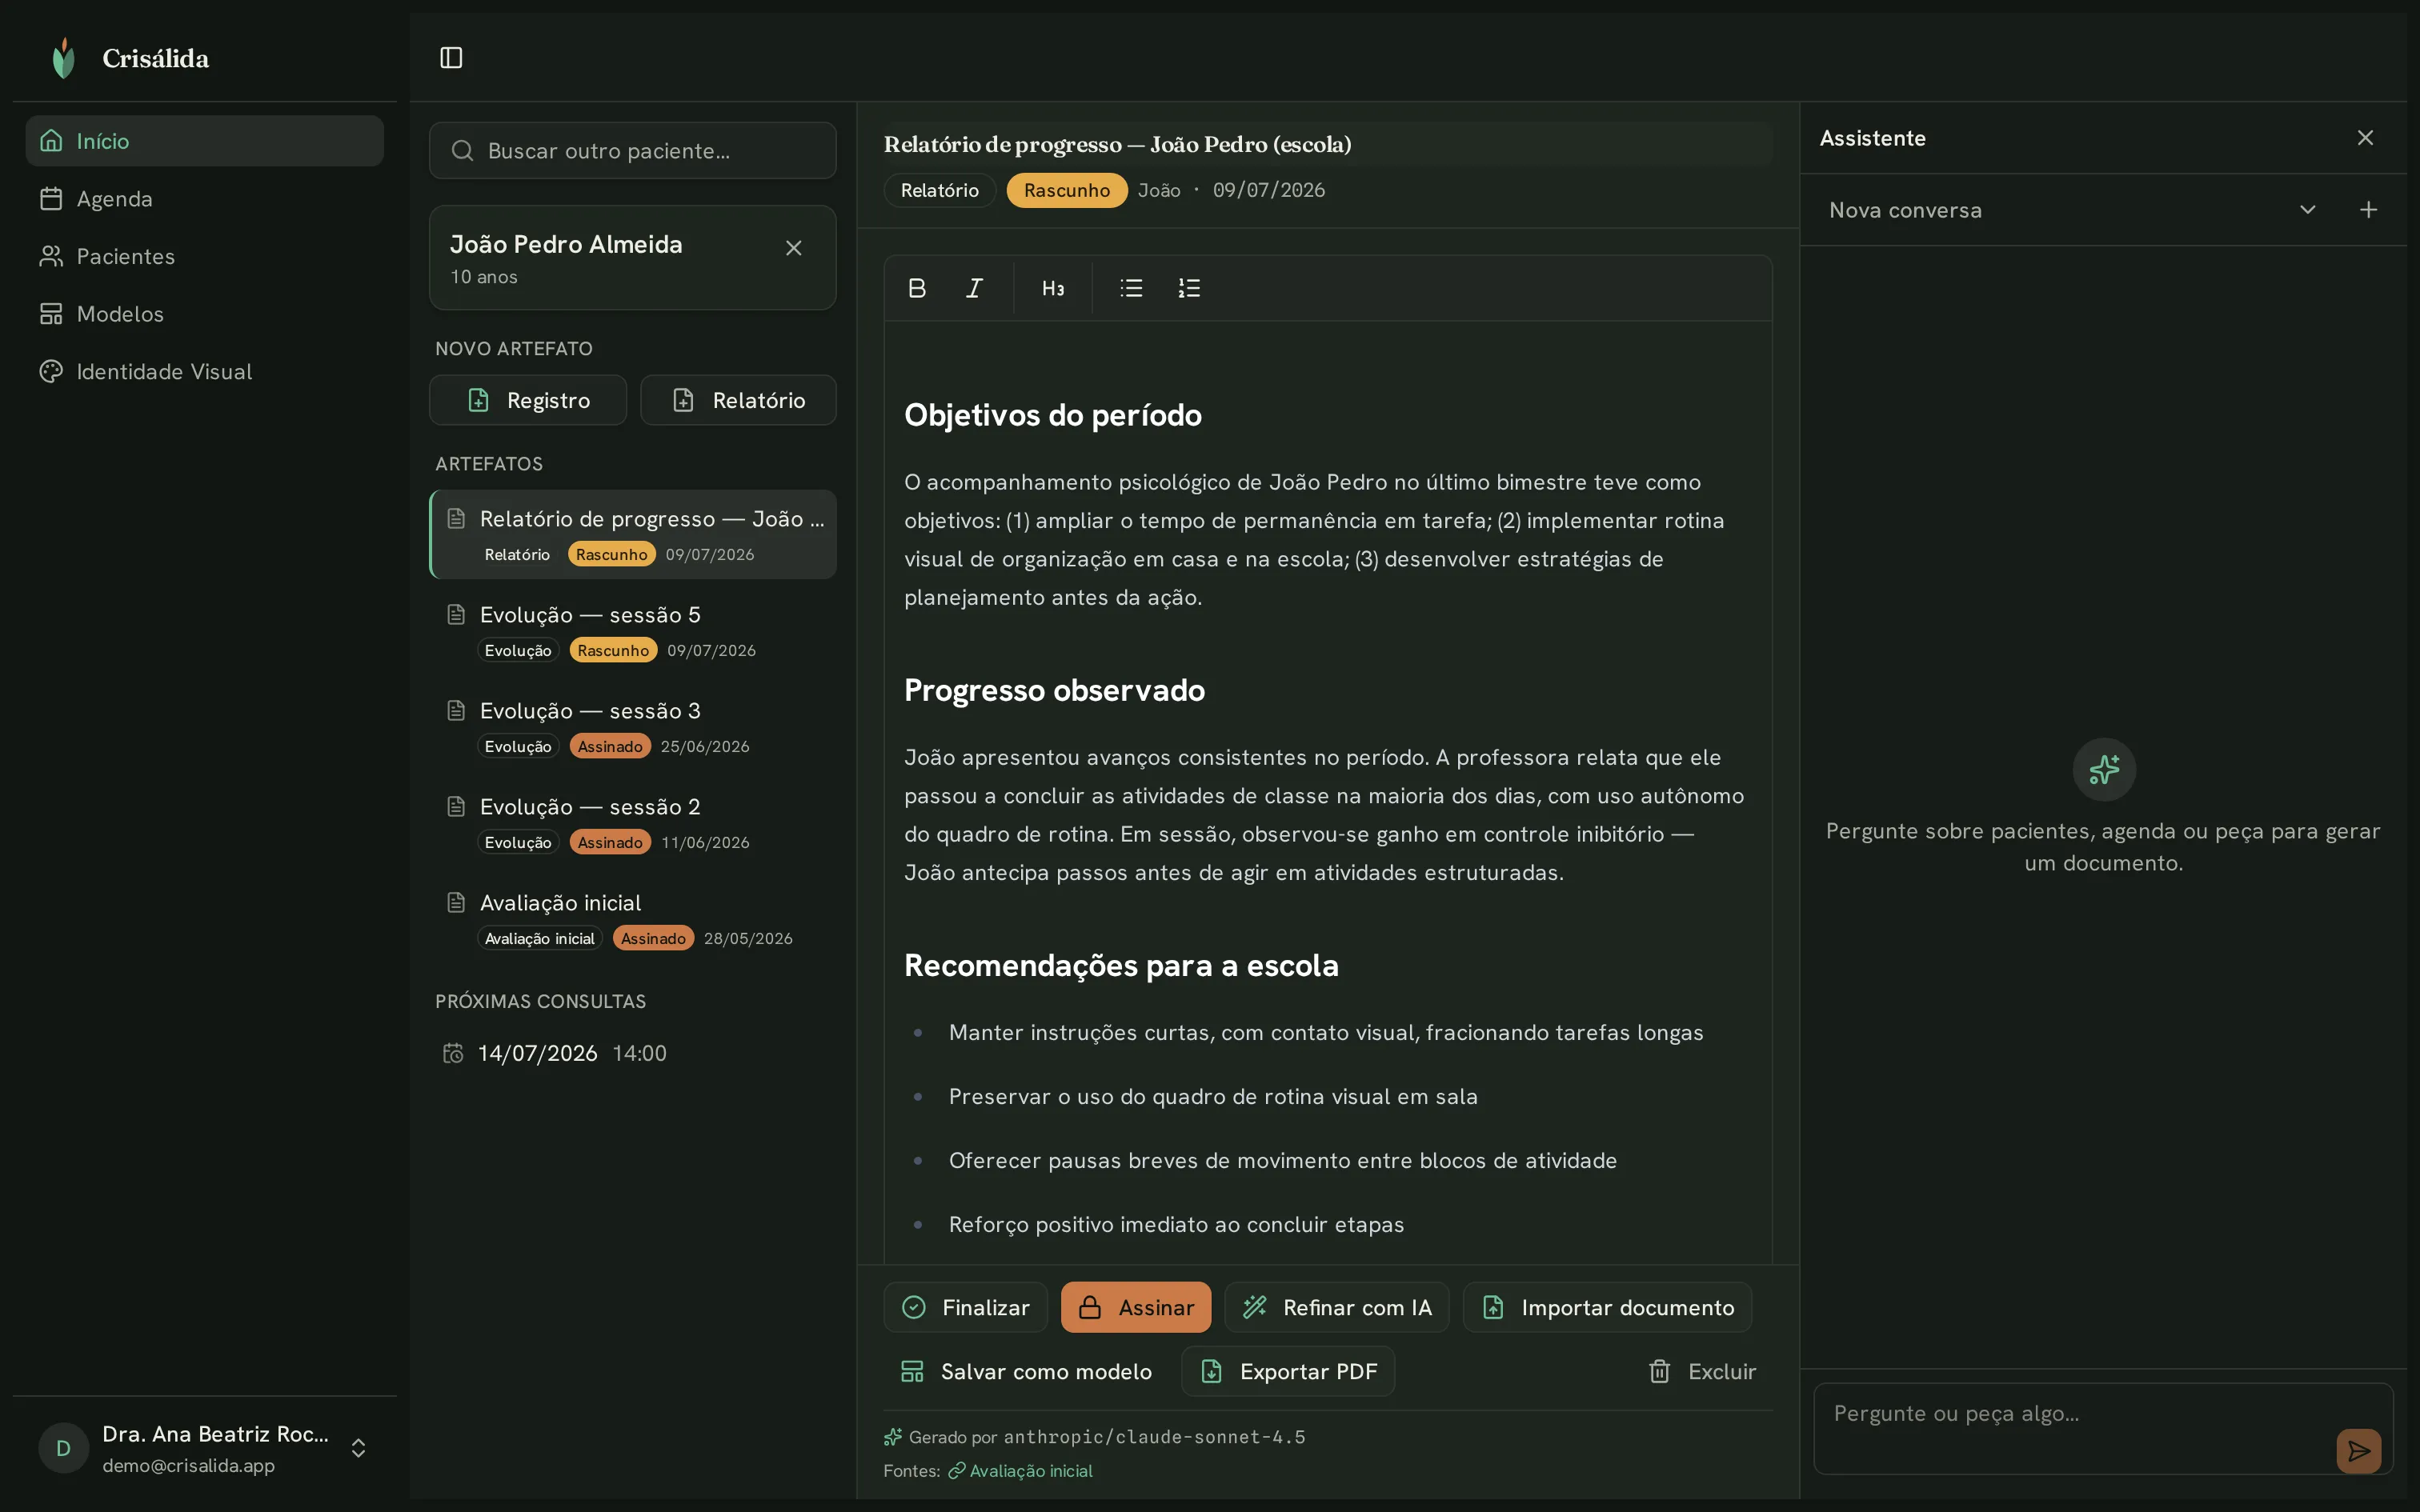This screenshot has width=2420, height=1512.
Task: Click the model name anthropic/claude-sonnet-4.5
Action: click(1154, 1437)
